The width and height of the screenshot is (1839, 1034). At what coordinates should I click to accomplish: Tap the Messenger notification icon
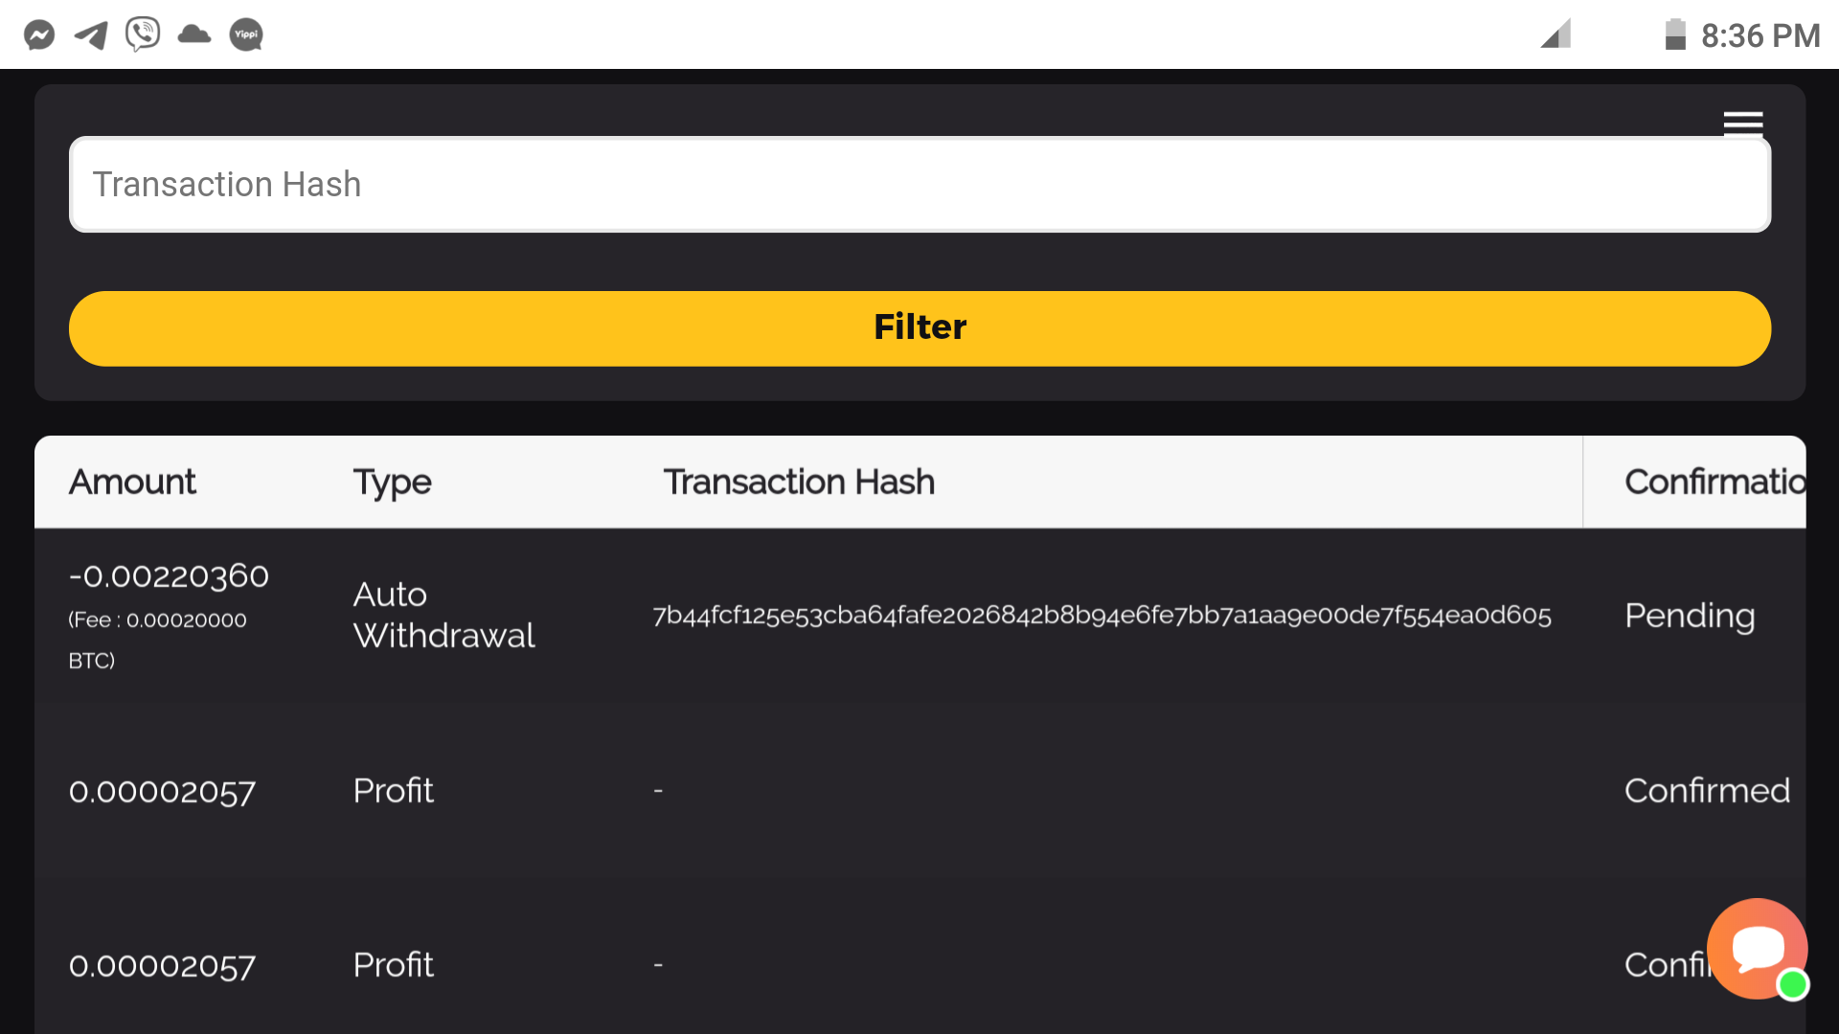tap(39, 35)
